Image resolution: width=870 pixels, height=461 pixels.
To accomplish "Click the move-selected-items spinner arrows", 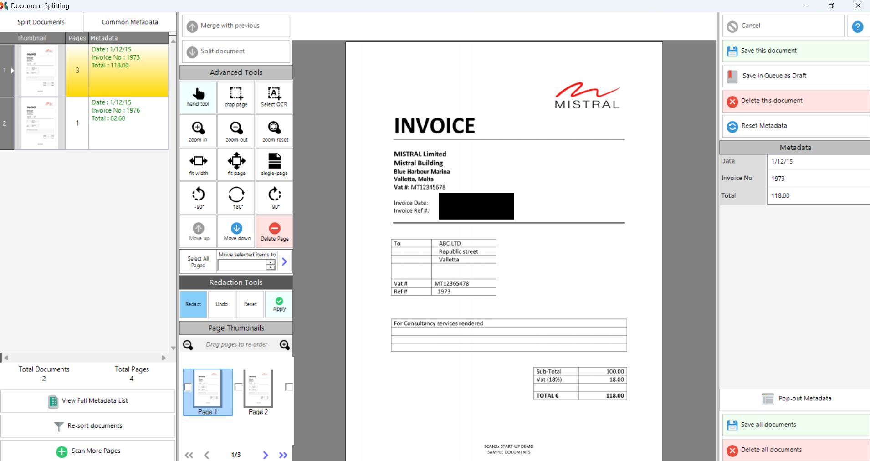I will click(x=271, y=265).
